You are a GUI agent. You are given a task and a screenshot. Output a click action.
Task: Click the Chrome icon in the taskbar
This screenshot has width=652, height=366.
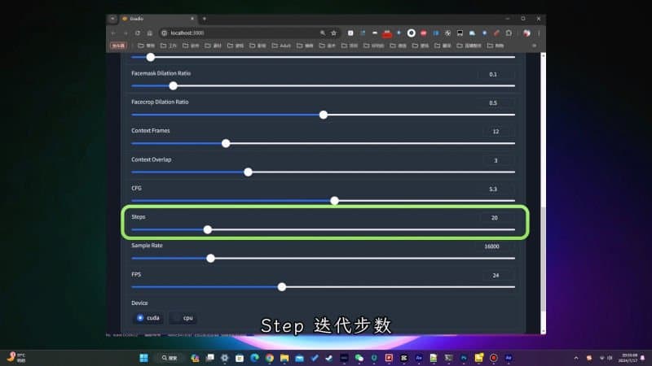tap(269, 358)
